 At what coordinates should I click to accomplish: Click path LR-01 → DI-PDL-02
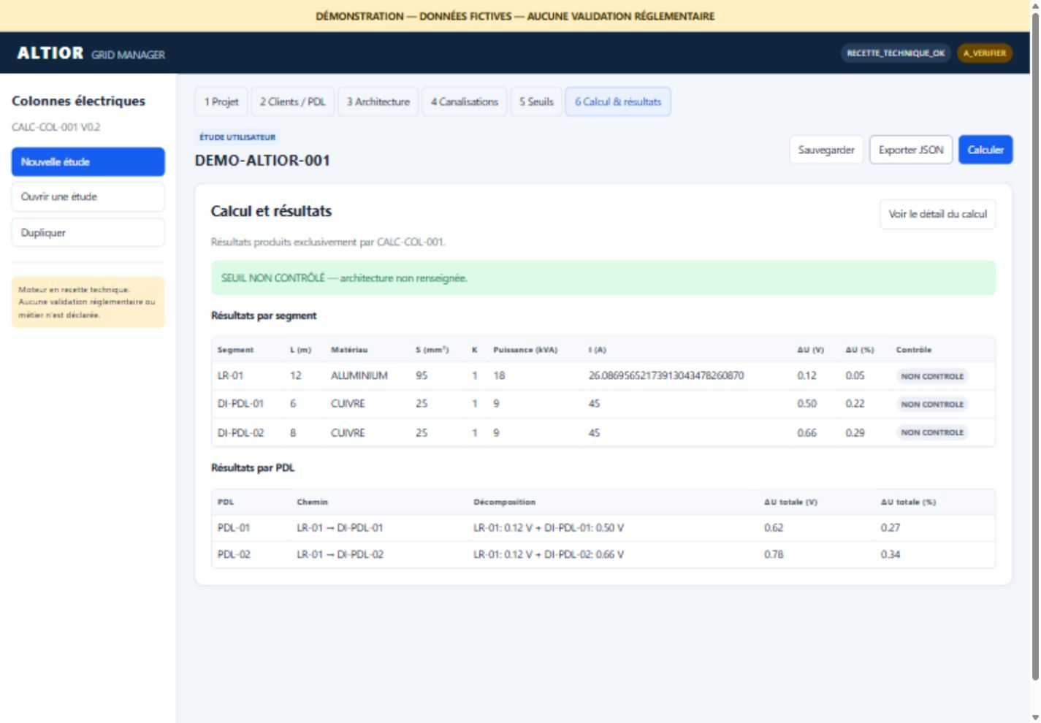[340, 555]
